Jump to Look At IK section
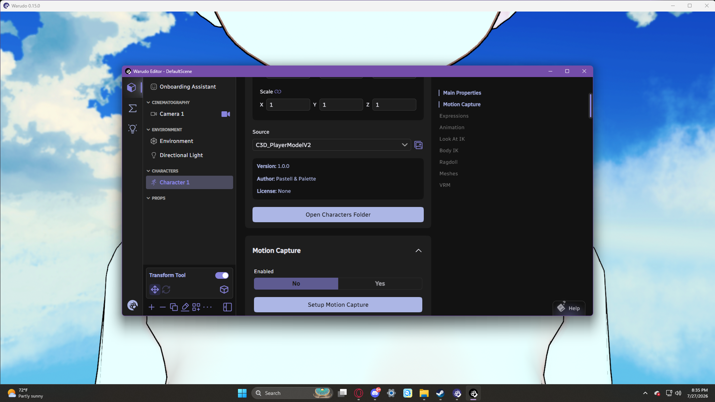715x402 pixels. [x=452, y=139]
